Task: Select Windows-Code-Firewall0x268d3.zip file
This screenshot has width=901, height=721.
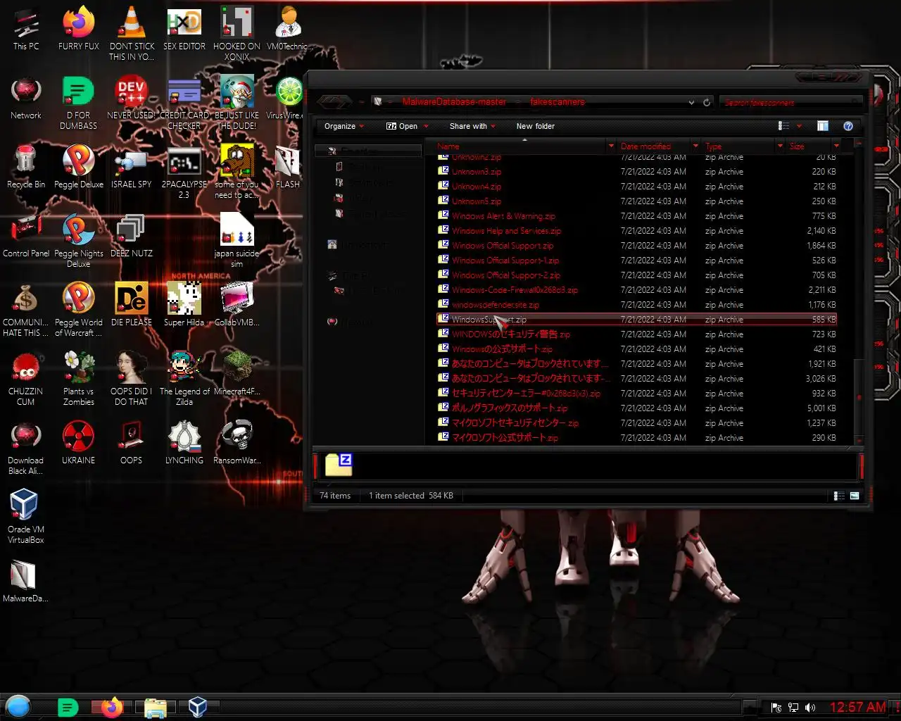Action: [637, 290]
